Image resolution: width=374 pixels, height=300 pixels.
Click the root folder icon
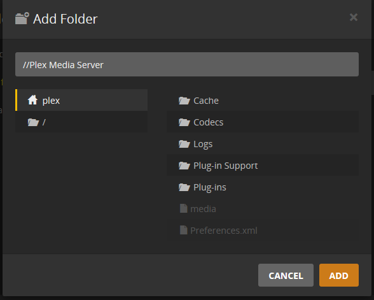pyautogui.click(x=33, y=122)
